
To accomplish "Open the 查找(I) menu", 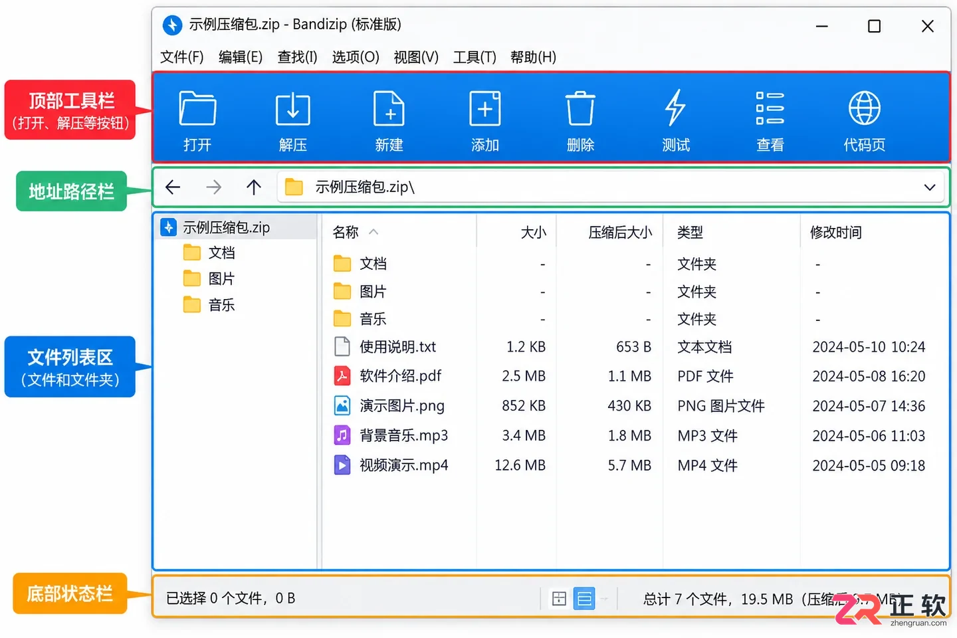I will [297, 57].
